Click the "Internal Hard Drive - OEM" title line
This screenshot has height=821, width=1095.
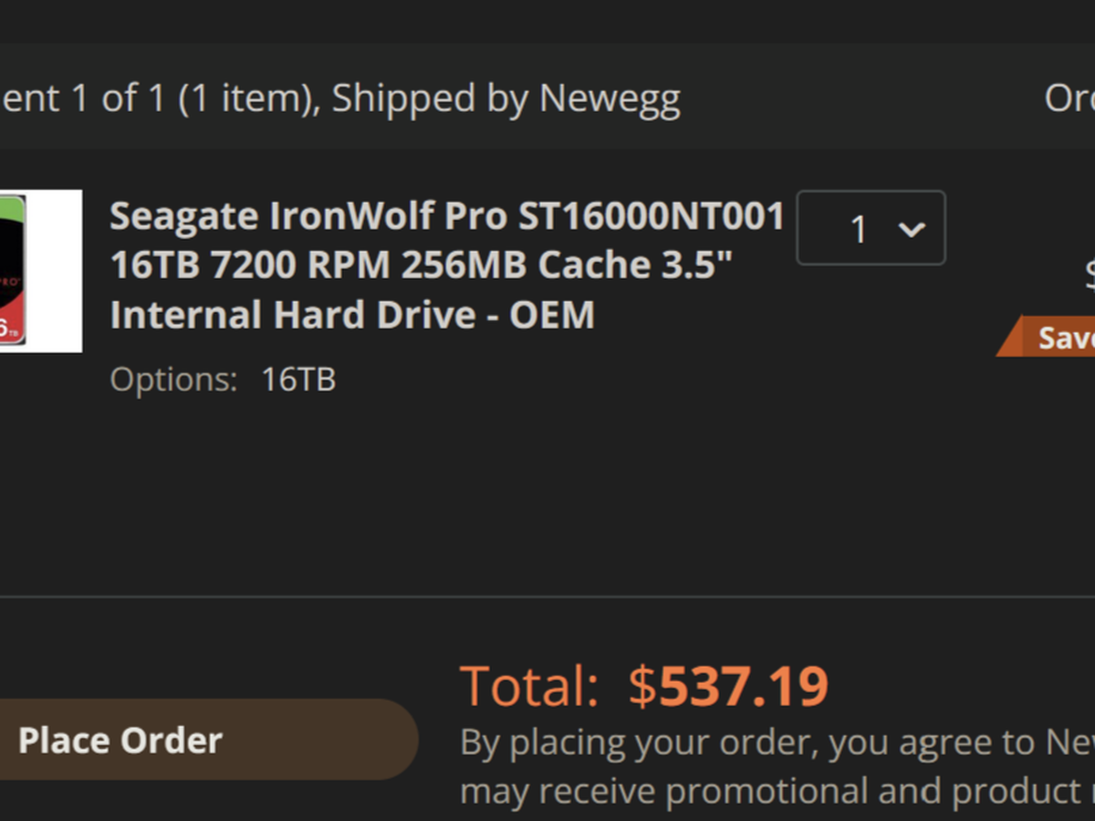352,315
